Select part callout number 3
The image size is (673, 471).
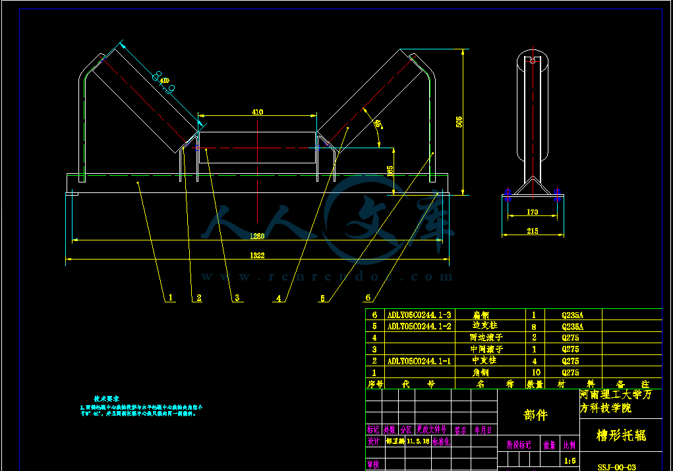[236, 298]
